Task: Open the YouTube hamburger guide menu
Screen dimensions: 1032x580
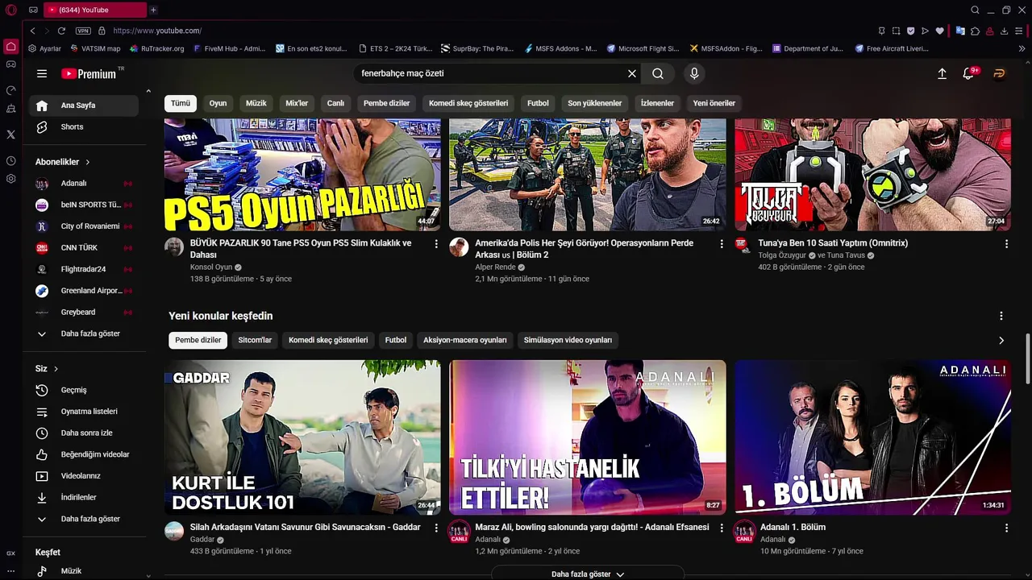Action: coord(42,73)
